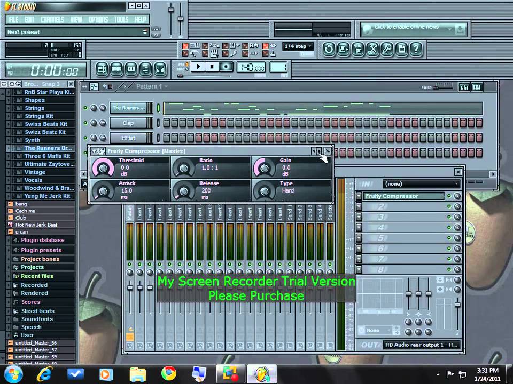
Task: Open the project info document button
Action: 401,49
